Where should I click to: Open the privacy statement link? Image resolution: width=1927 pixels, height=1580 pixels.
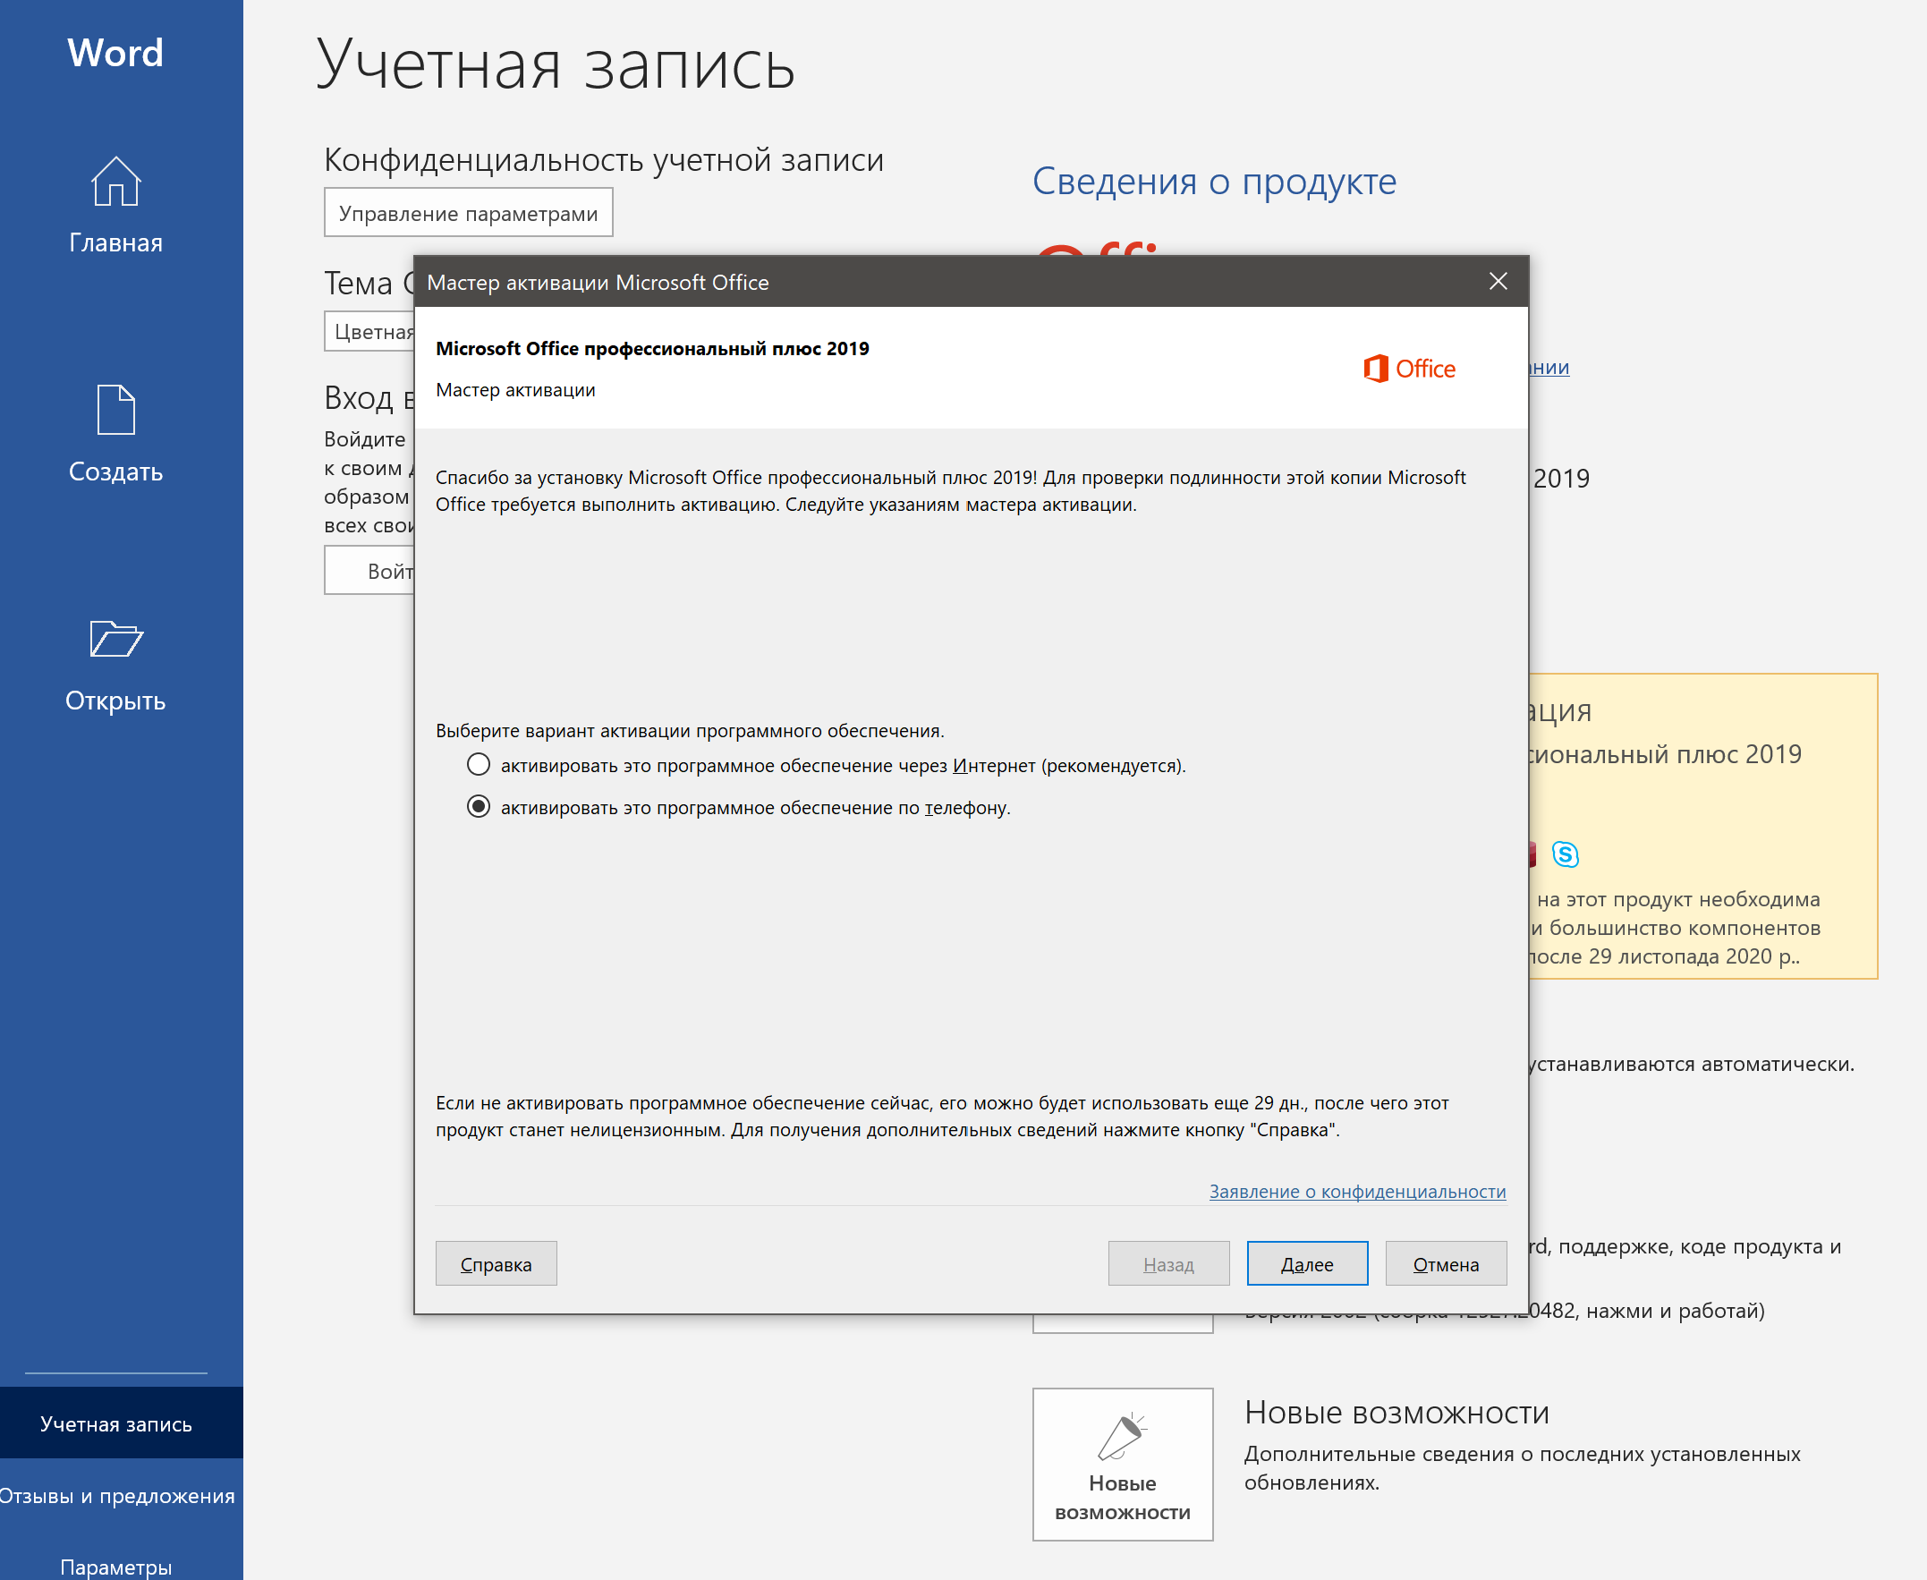tap(1356, 1192)
